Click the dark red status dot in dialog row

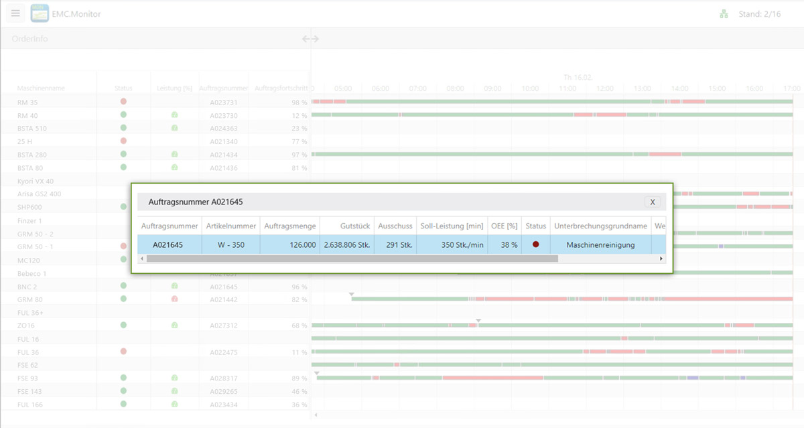point(535,244)
